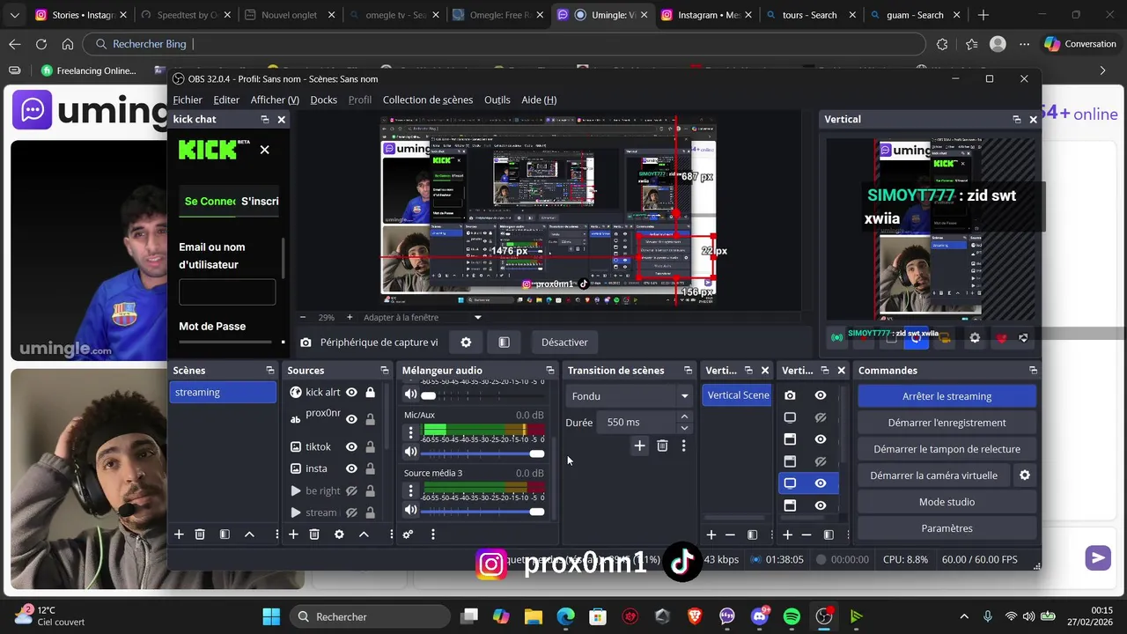
Task: Open Sources dock three-dot overflow menu
Action: click(x=391, y=534)
